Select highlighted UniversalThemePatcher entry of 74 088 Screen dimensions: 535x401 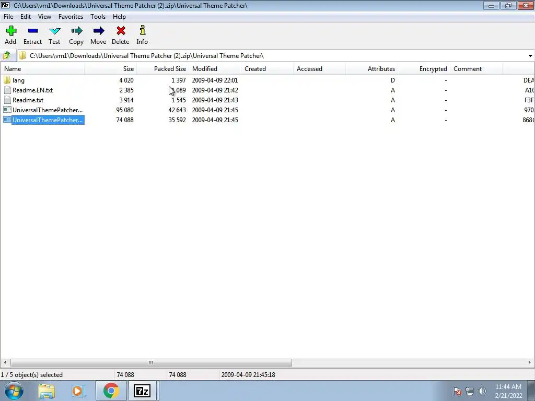(48, 120)
